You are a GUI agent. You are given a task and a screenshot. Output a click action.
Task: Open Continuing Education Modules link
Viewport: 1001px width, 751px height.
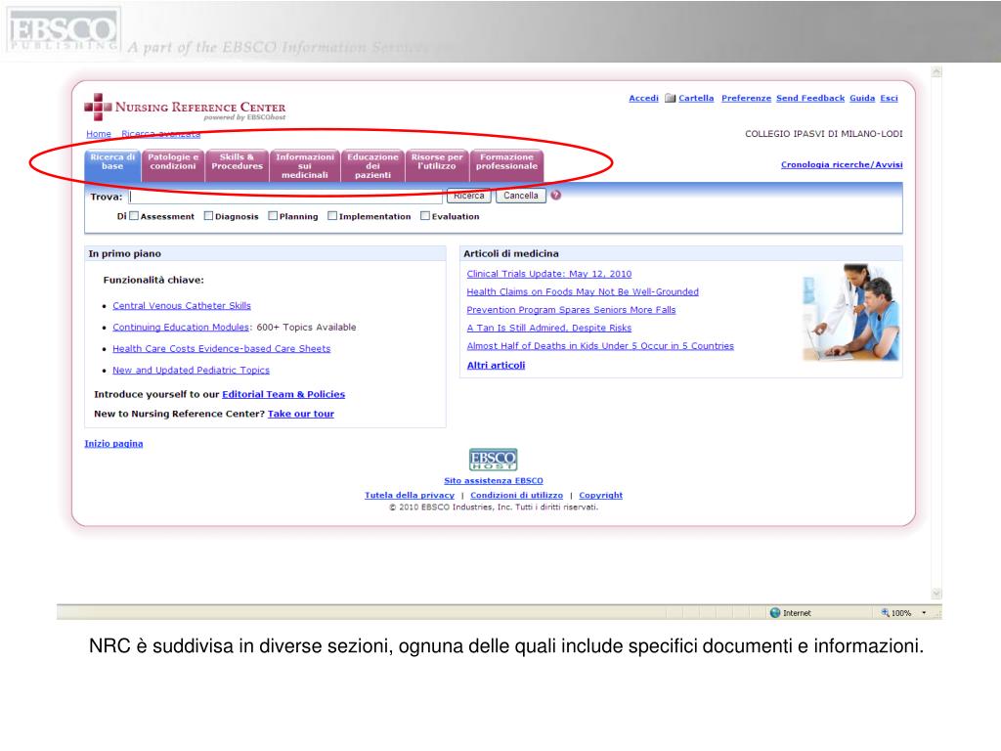181,327
